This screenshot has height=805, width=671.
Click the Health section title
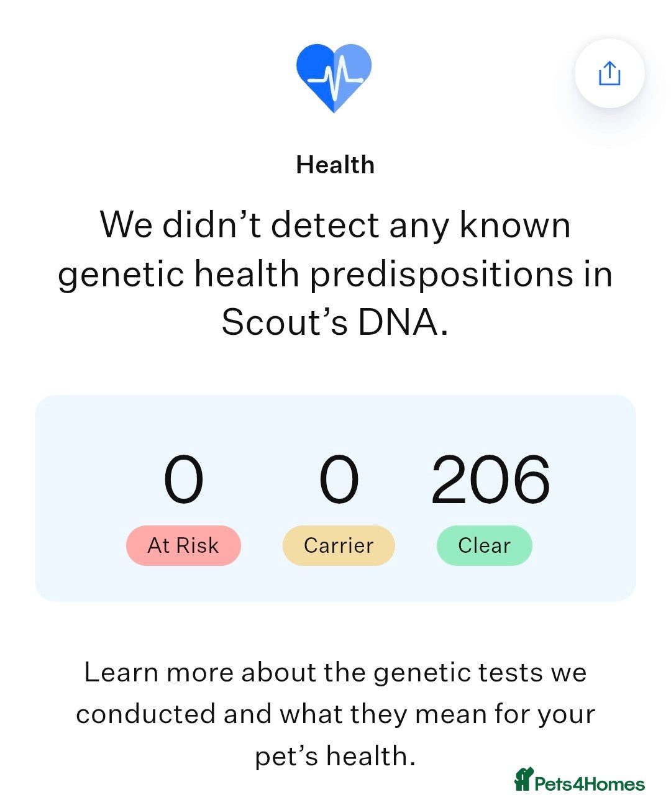pyautogui.click(x=335, y=165)
